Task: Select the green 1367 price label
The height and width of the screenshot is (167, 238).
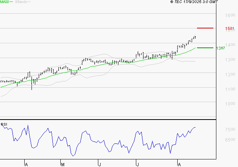Action: point(220,48)
